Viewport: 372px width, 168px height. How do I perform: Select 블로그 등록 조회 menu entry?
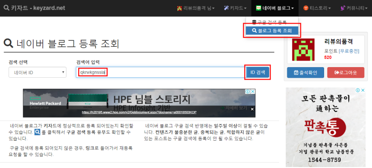(x=272, y=31)
